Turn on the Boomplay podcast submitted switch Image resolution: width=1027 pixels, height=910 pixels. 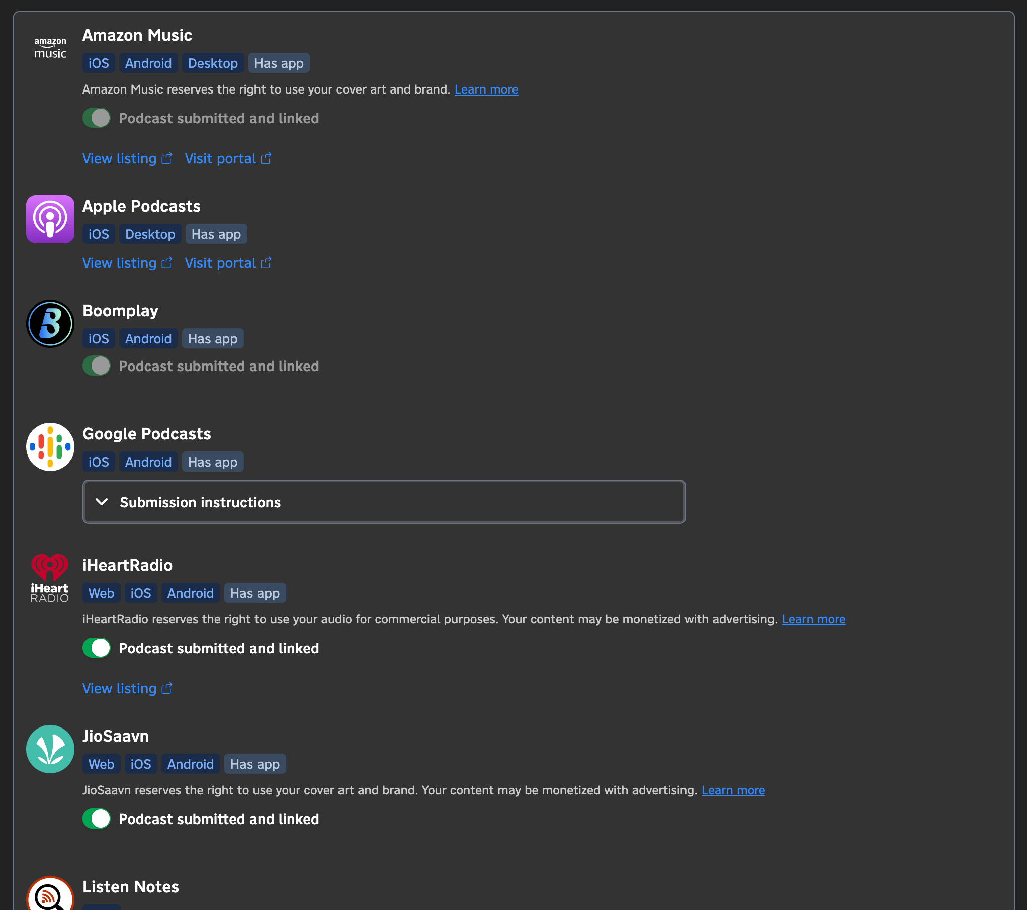coord(97,366)
